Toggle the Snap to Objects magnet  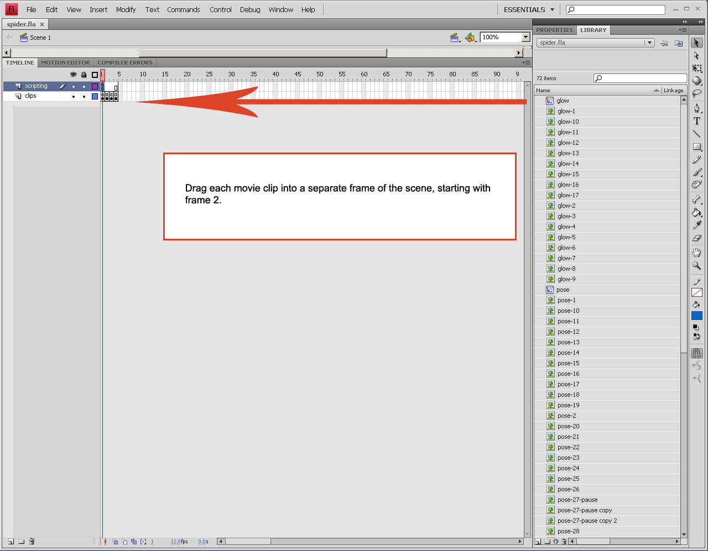tap(696, 353)
